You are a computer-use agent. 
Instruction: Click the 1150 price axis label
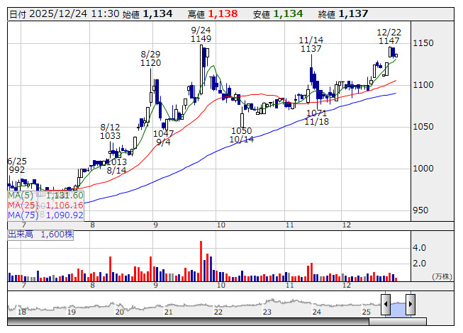(x=423, y=43)
